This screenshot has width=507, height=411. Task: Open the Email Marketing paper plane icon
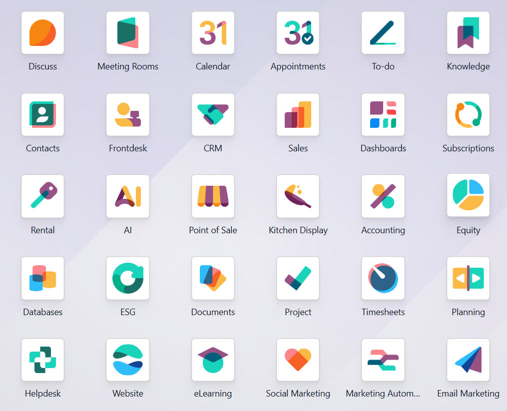point(468,360)
